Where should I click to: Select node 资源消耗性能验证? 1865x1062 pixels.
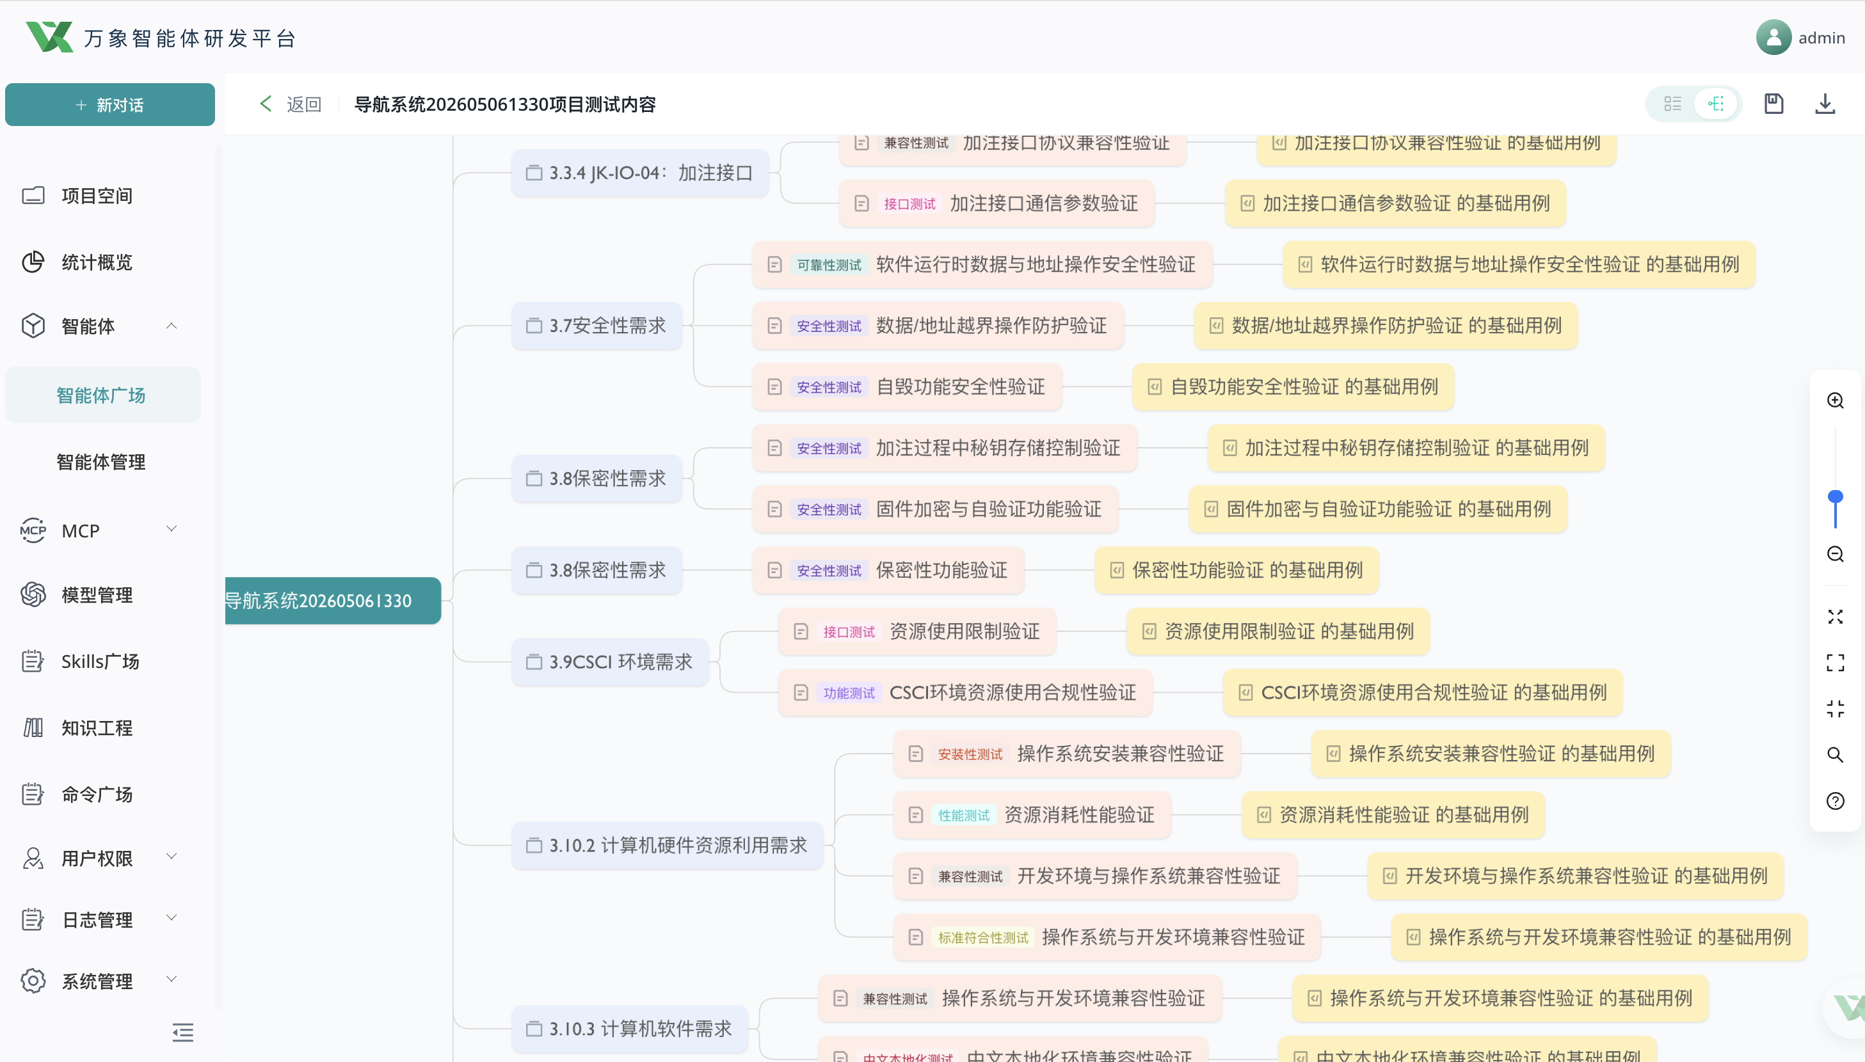coord(1032,815)
